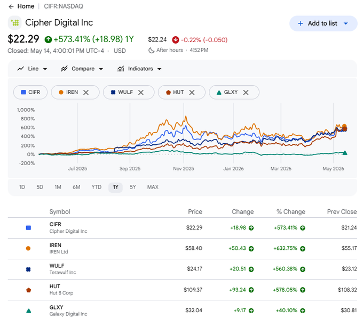363x319 pixels.
Task: Click the GLXY triangle end marker on chart
Action: [x=345, y=153]
